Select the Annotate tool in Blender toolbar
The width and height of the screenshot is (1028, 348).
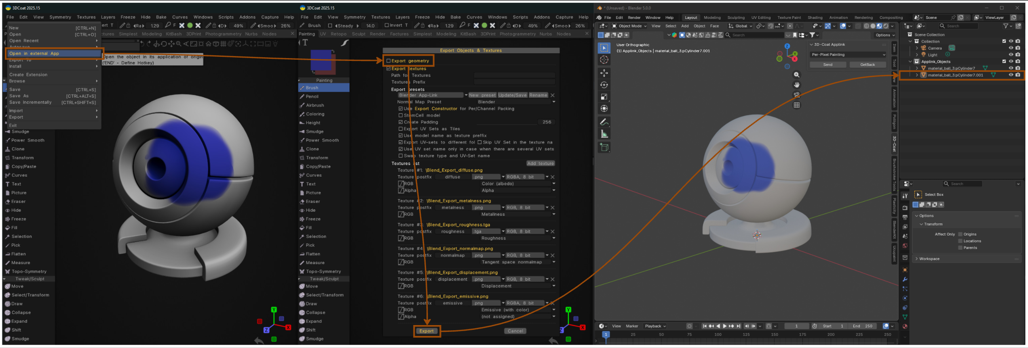(x=604, y=122)
